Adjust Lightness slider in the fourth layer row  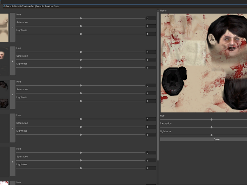coord(81,135)
